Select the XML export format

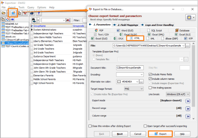point(150,38)
